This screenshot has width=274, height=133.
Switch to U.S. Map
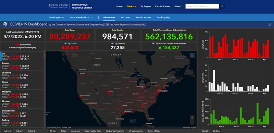pos(125,17)
